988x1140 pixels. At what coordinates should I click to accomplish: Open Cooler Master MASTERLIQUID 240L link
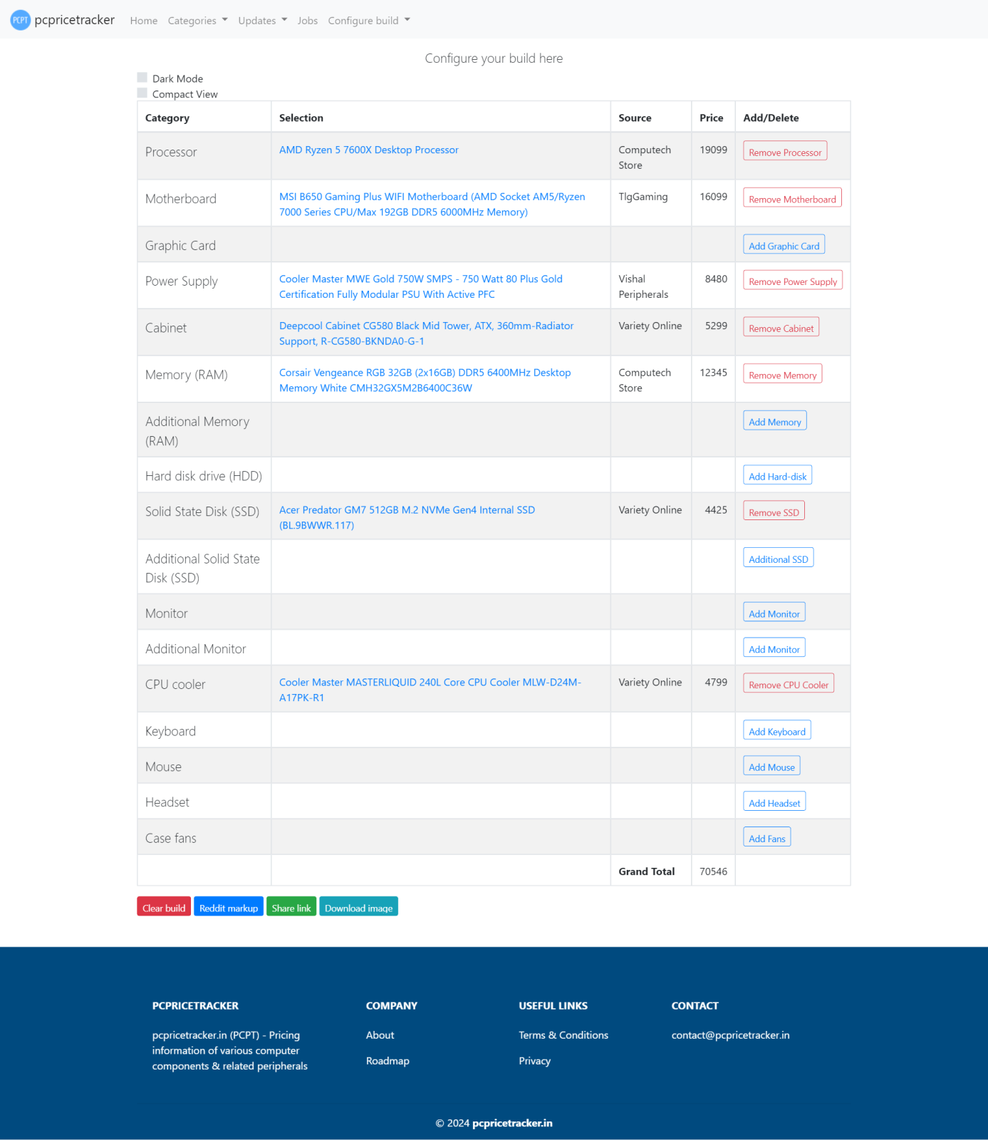click(430, 690)
